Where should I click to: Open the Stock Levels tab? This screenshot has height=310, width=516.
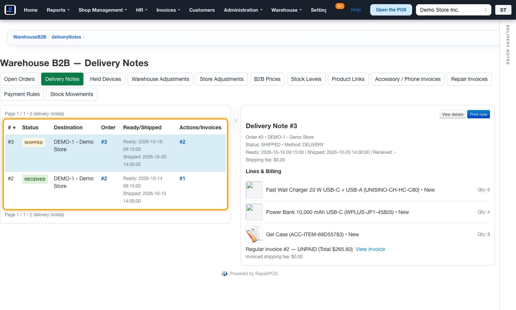306,79
